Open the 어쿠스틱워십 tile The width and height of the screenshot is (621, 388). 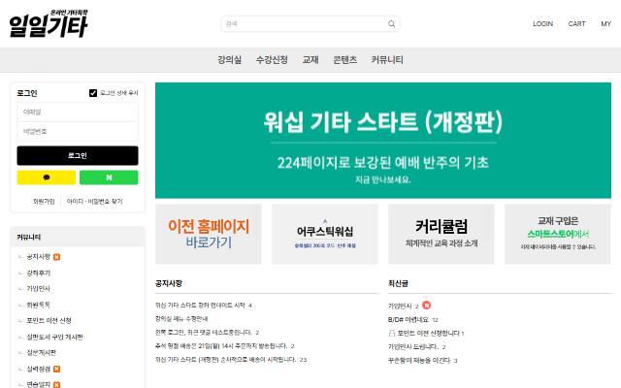pyautogui.click(x=325, y=234)
